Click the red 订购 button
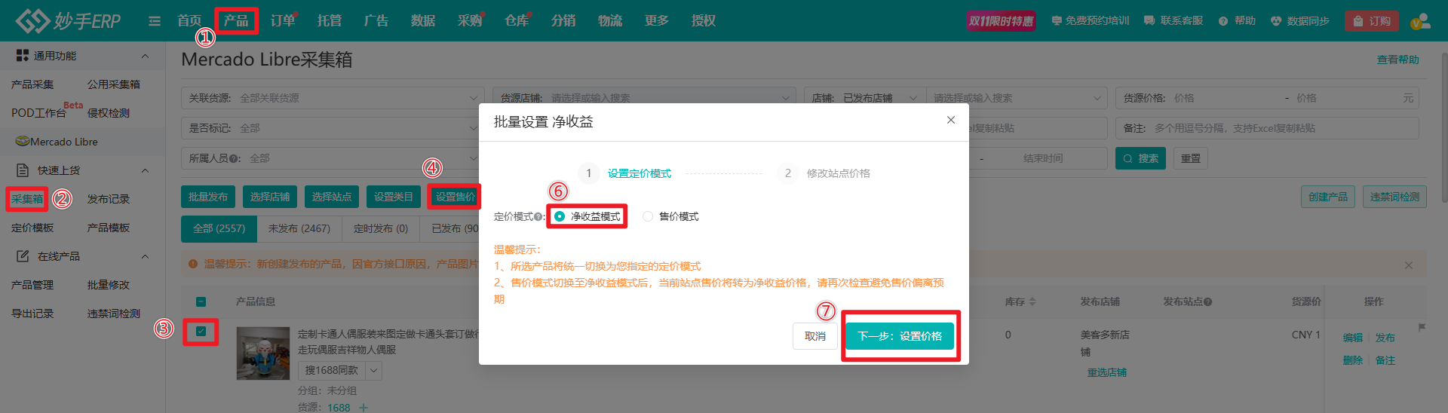The height and width of the screenshot is (413, 1448). click(1372, 21)
